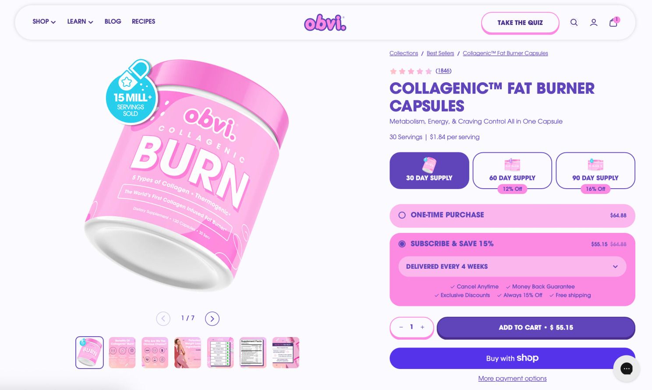
Task: Open the search magnifier icon
Action: (574, 23)
